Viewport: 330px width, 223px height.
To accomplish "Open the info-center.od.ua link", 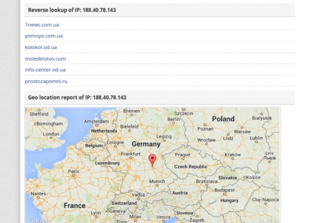I will pos(45,70).
